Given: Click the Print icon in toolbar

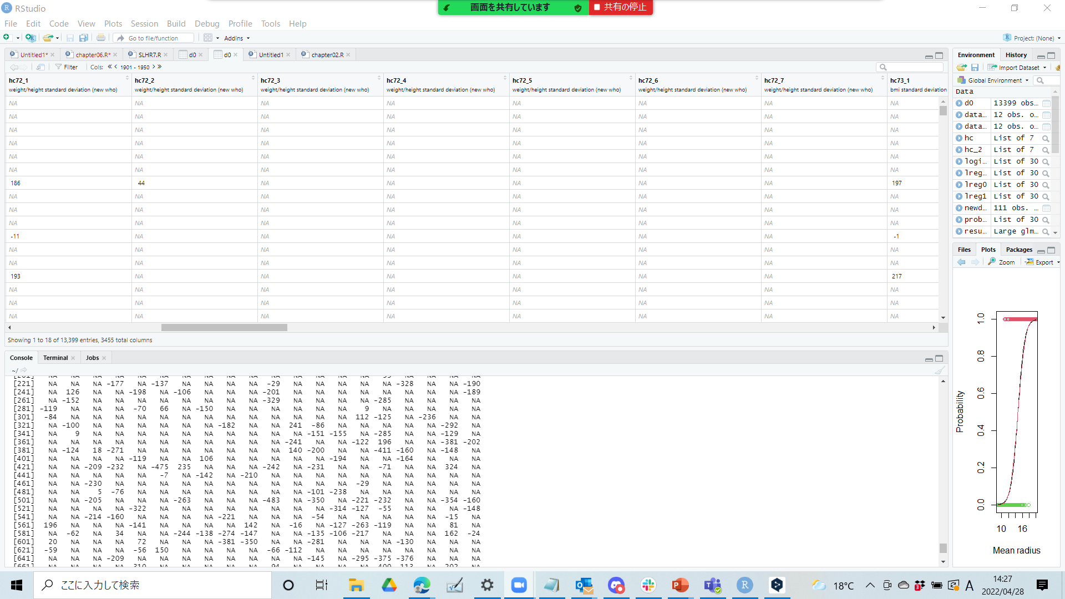Looking at the screenshot, I should pyautogui.click(x=101, y=38).
